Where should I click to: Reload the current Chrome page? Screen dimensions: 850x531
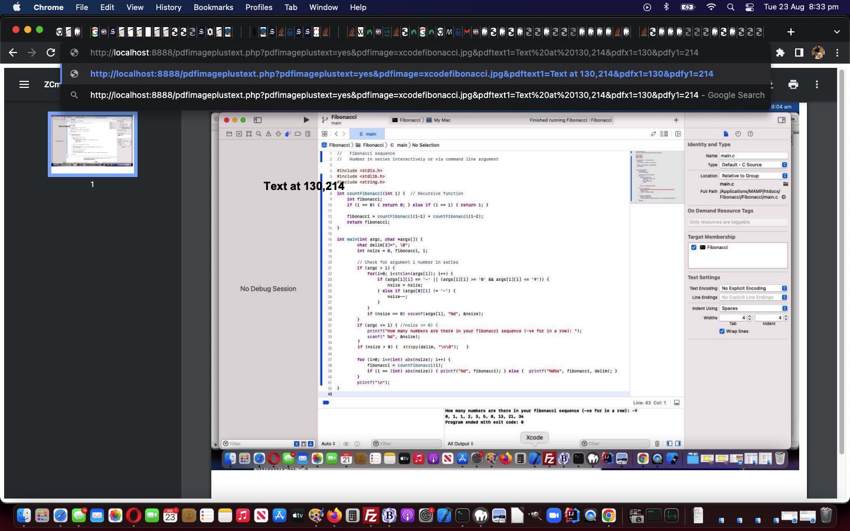(x=51, y=53)
